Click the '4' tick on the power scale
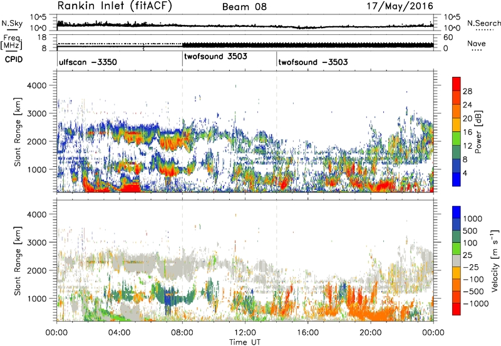 pos(465,173)
